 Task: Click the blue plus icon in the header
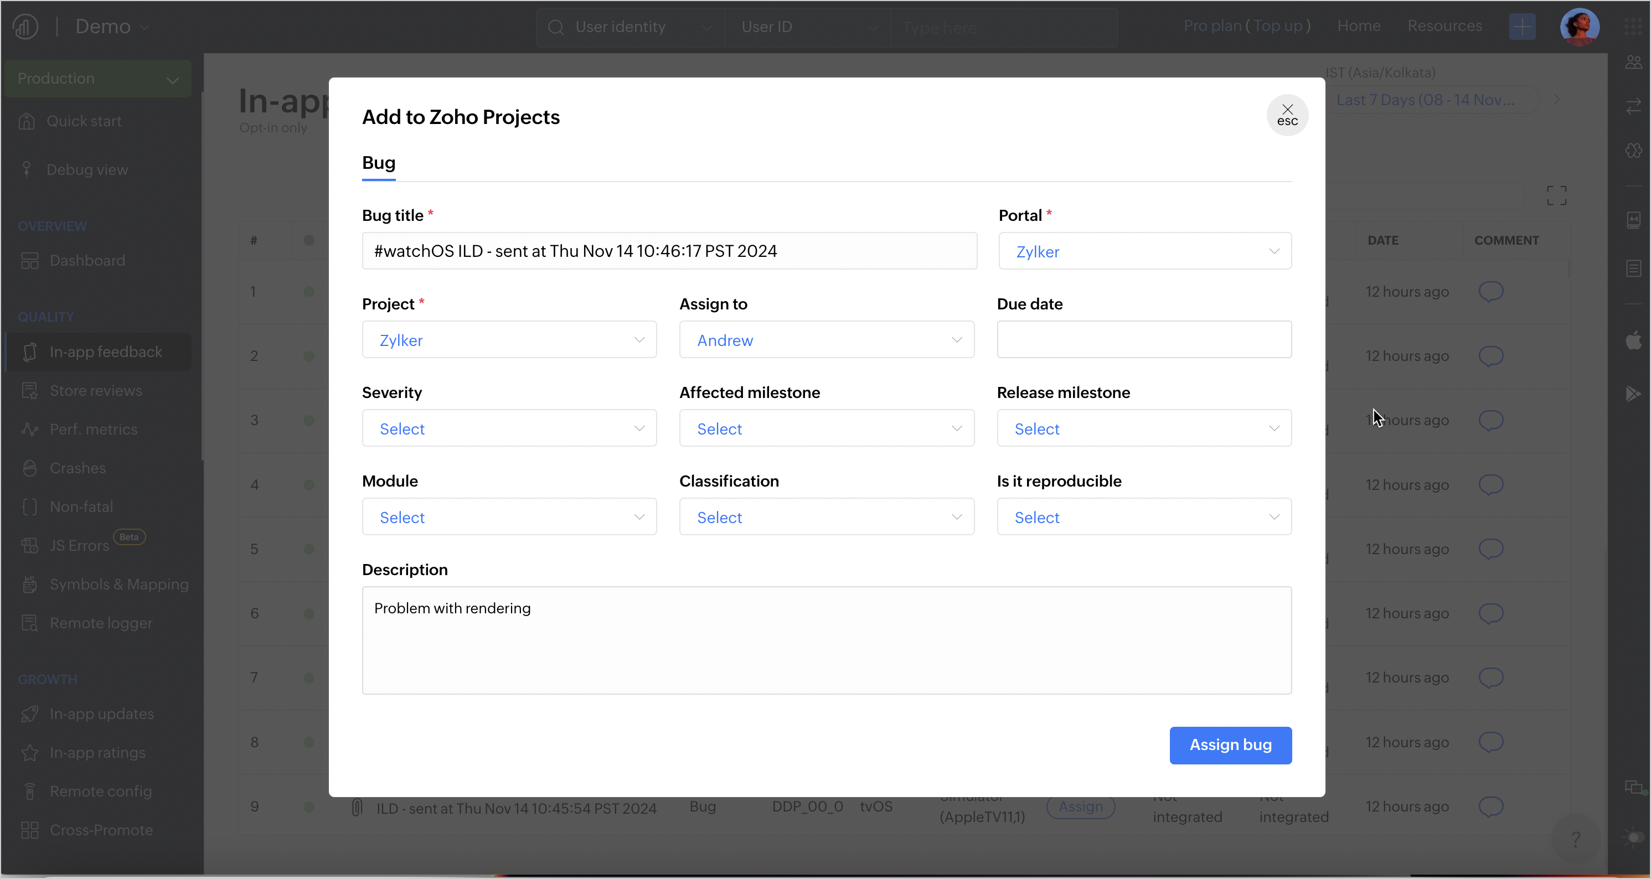pos(1521,27)
